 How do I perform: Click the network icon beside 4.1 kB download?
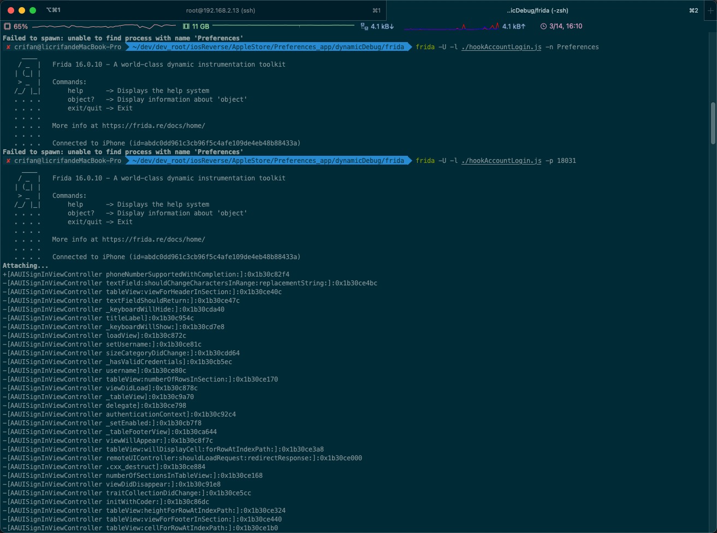(364, 26)
